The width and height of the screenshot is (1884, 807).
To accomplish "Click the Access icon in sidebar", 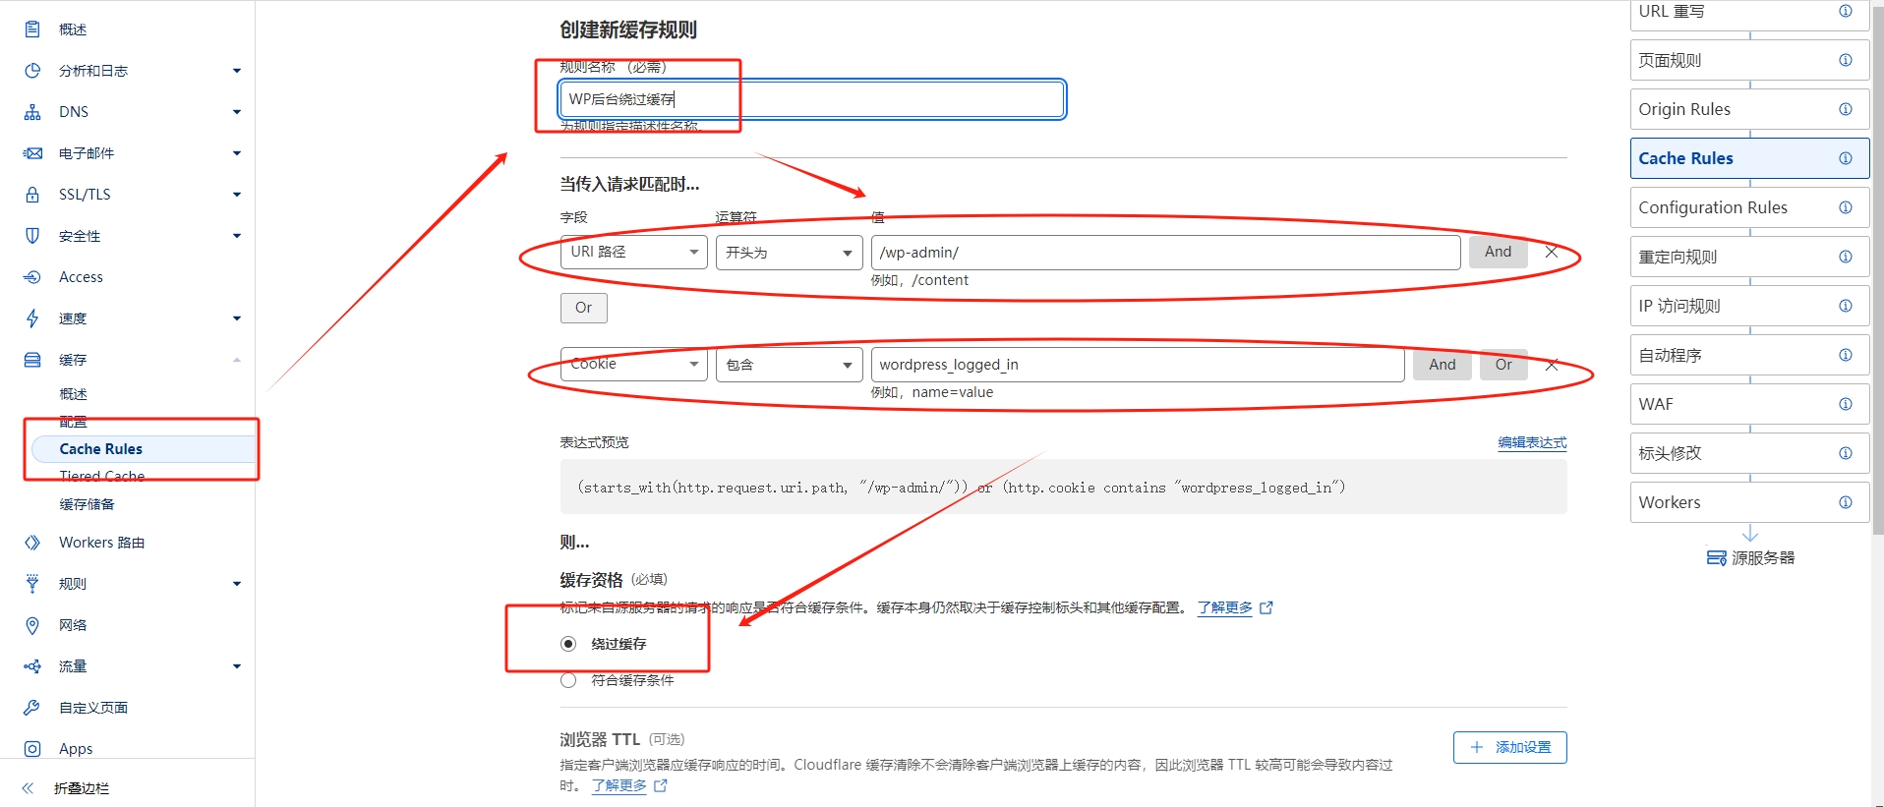I will tap(32, 277).
